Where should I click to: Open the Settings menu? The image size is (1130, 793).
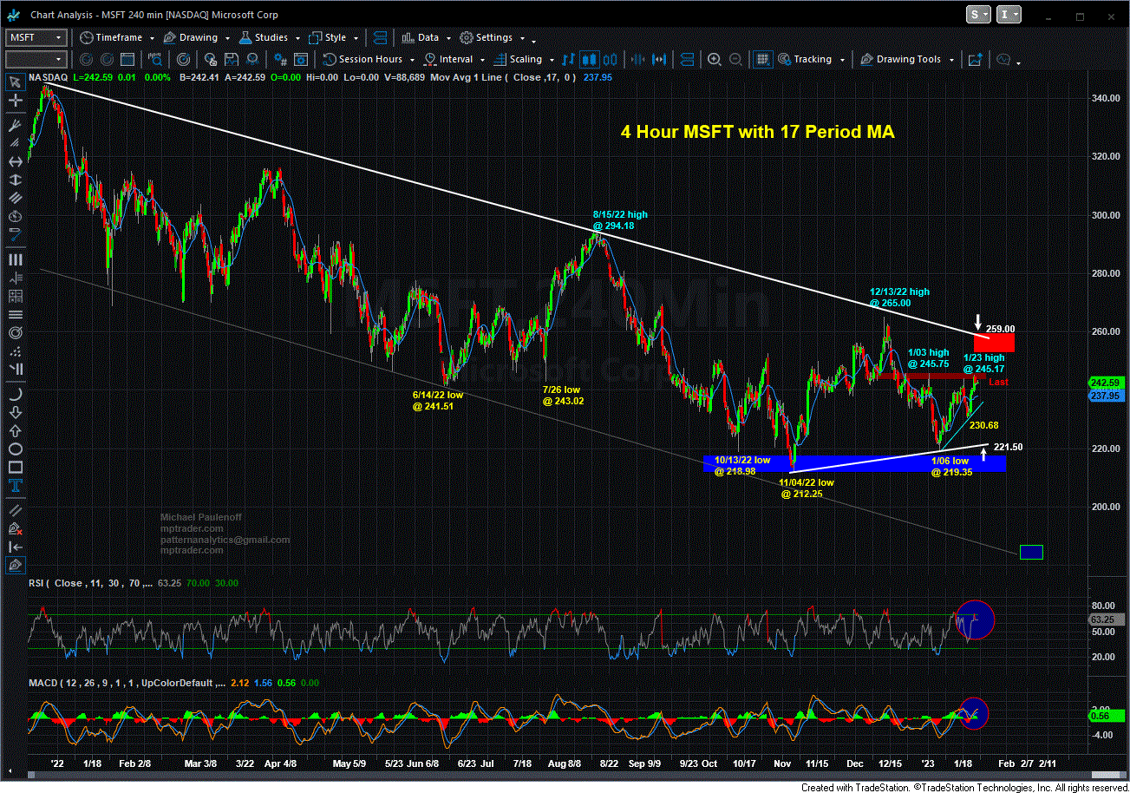(x=487, y=37)
